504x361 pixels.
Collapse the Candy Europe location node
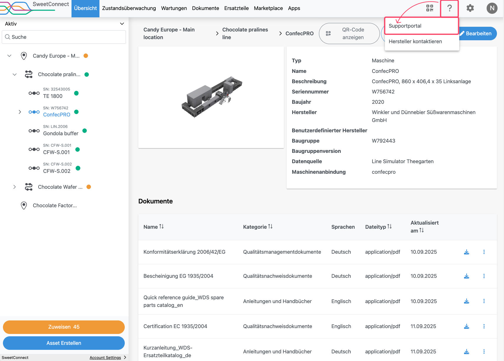pos(9,56)
